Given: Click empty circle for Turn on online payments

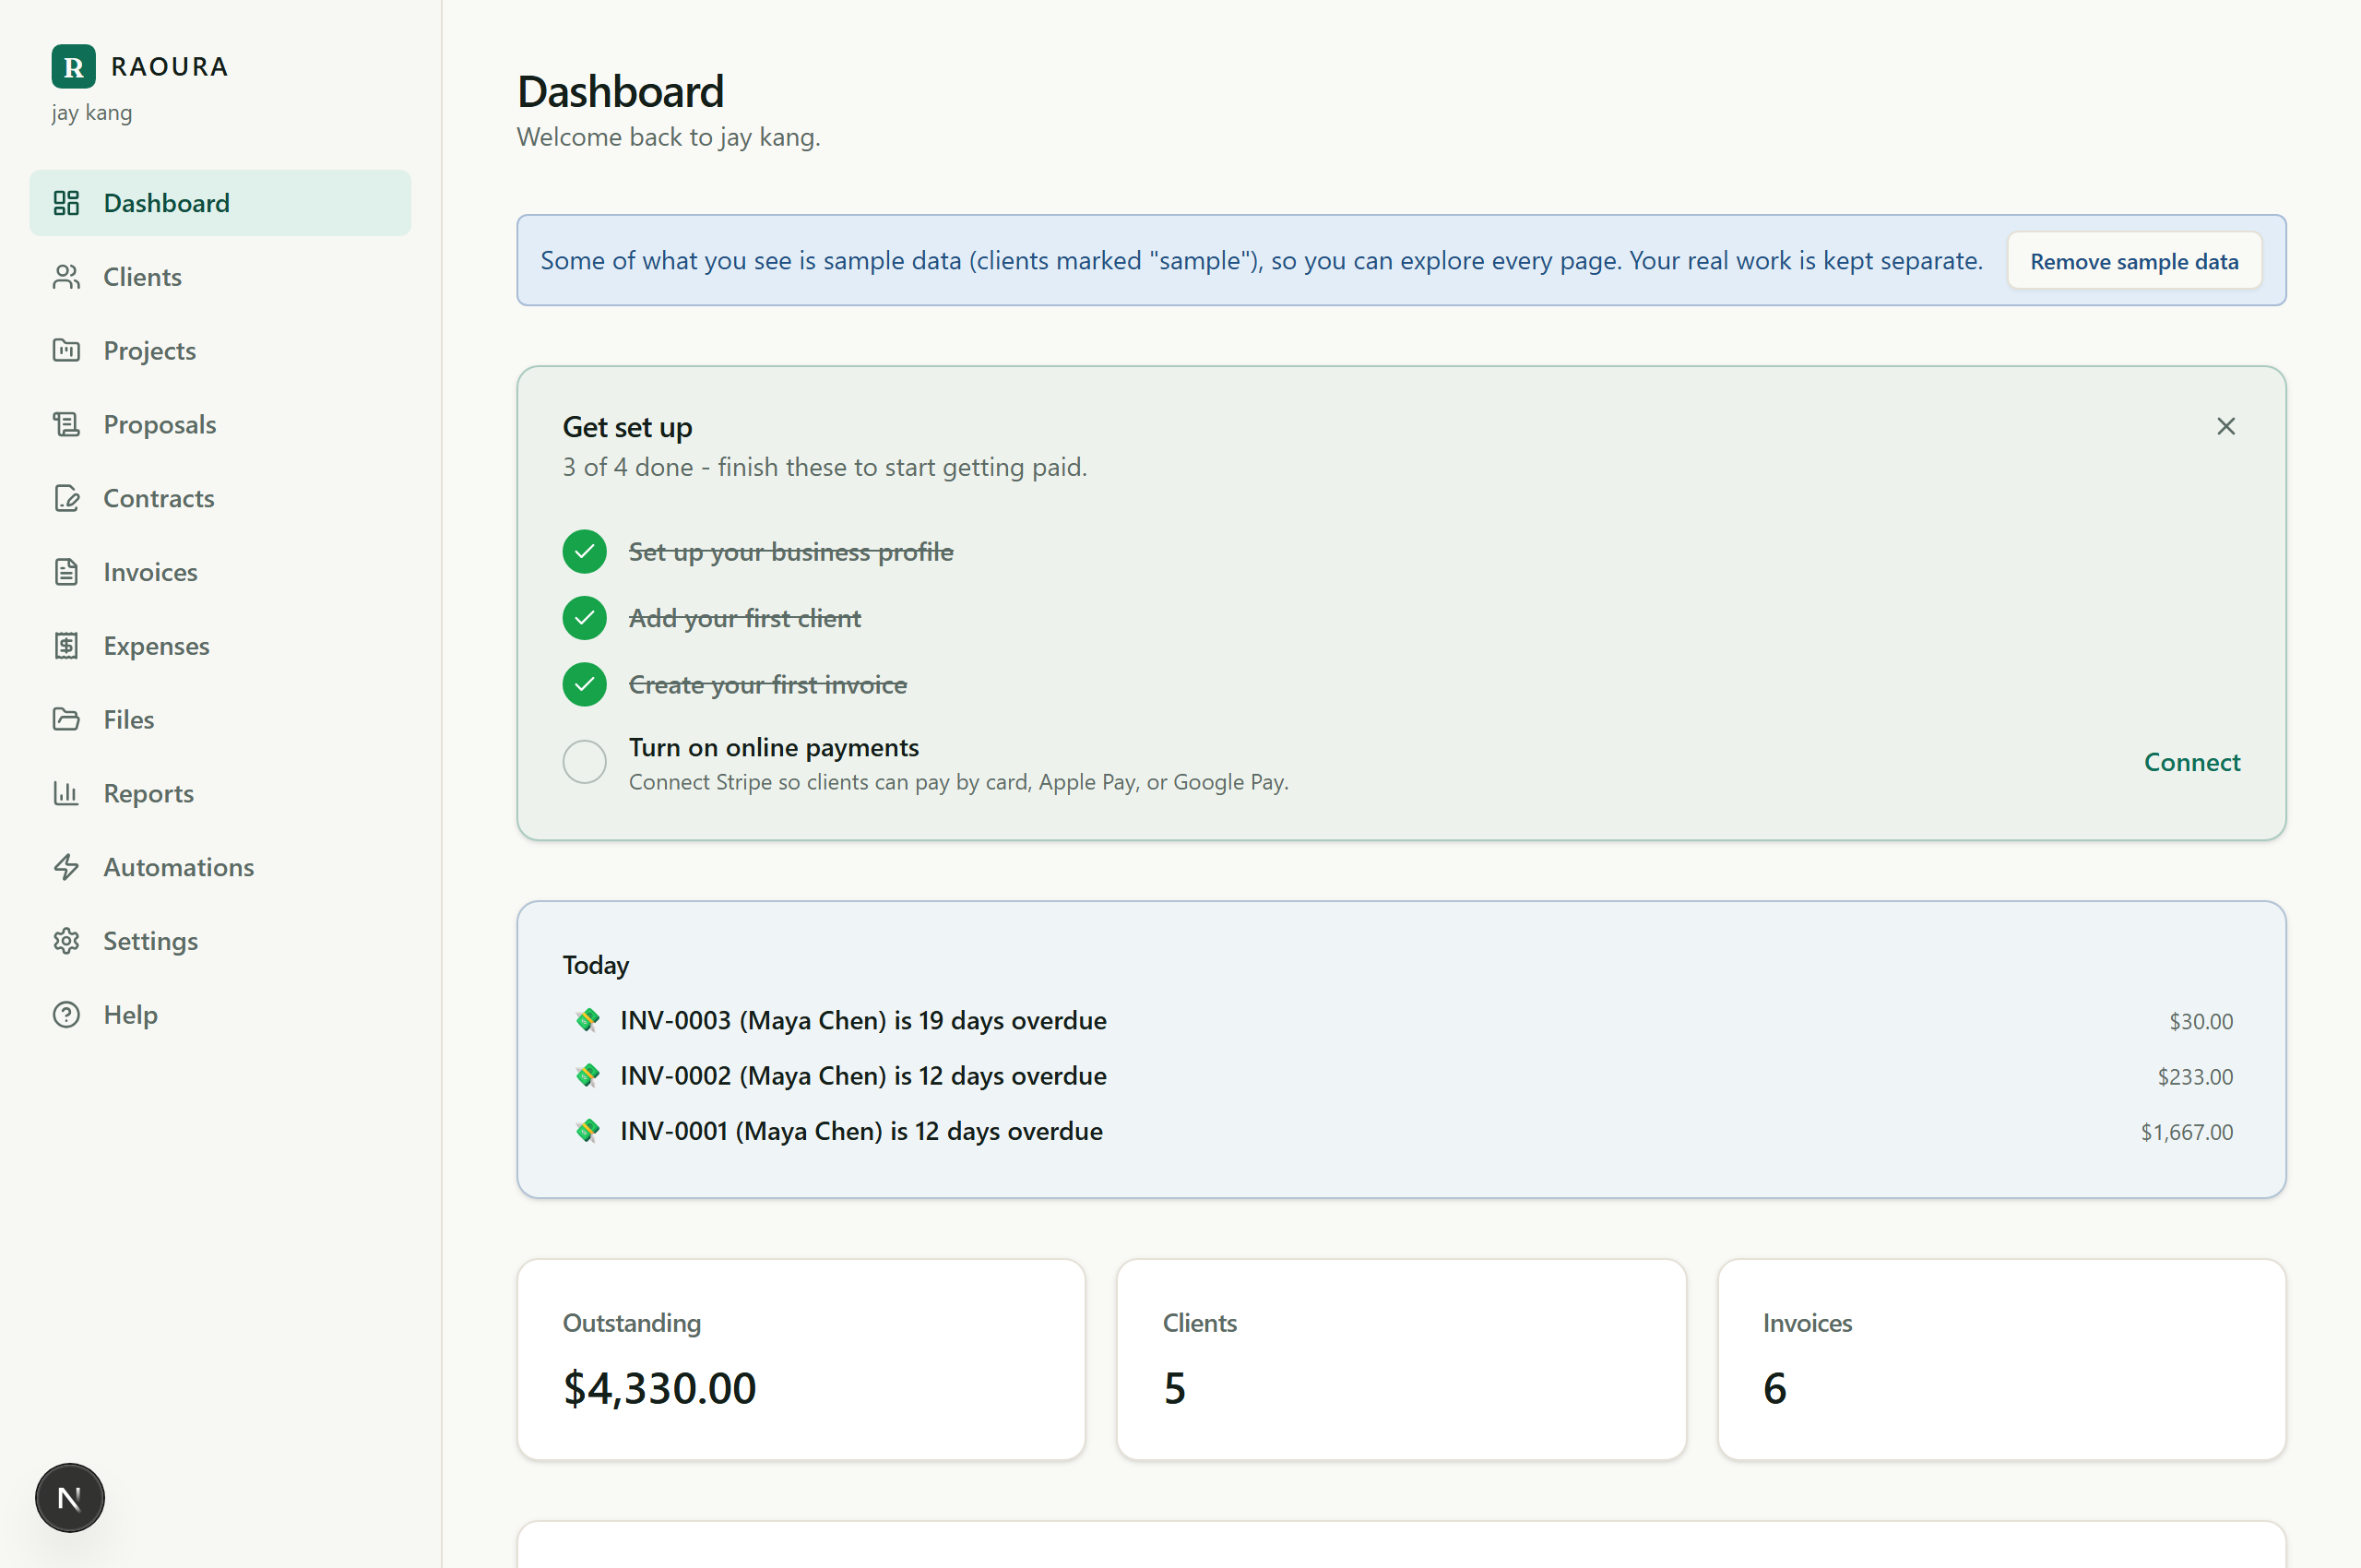Looking at the screenshot, I should (585, 763).
